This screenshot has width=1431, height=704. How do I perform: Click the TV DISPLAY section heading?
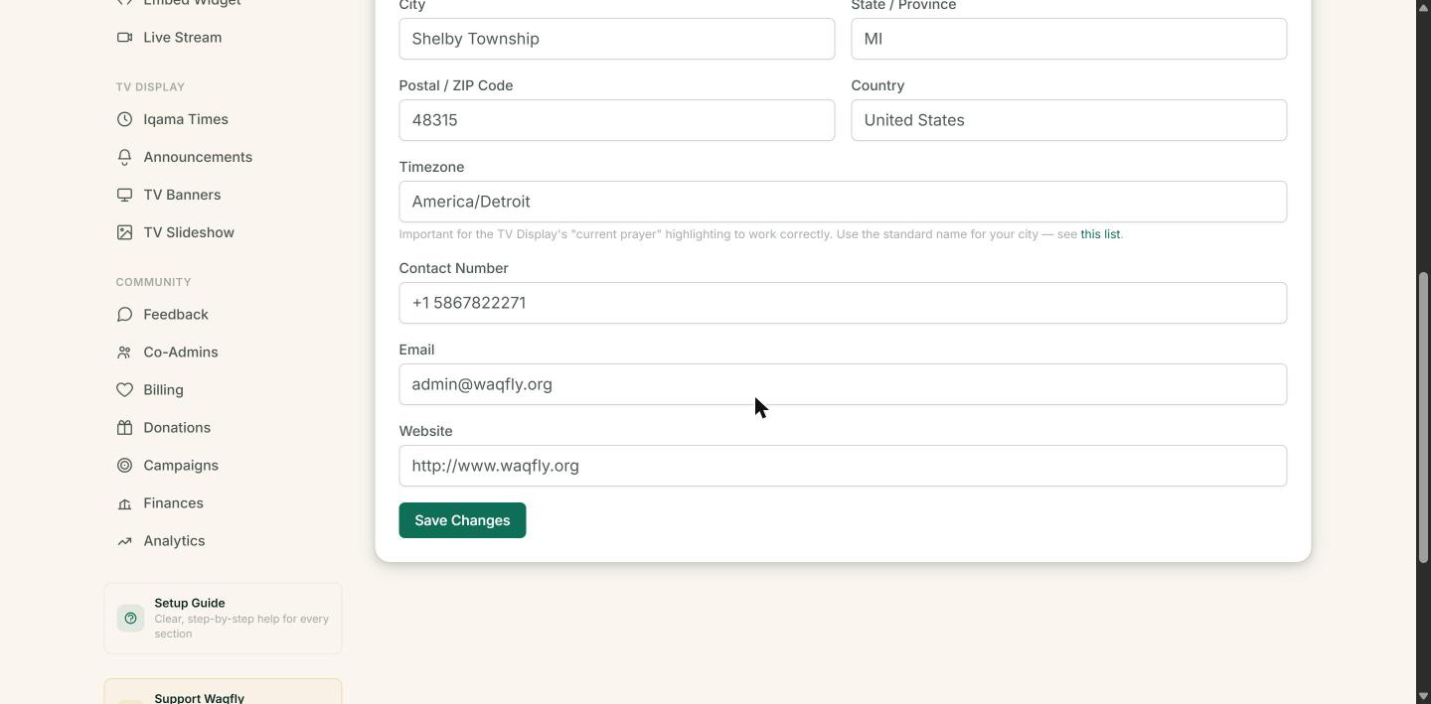150,87
